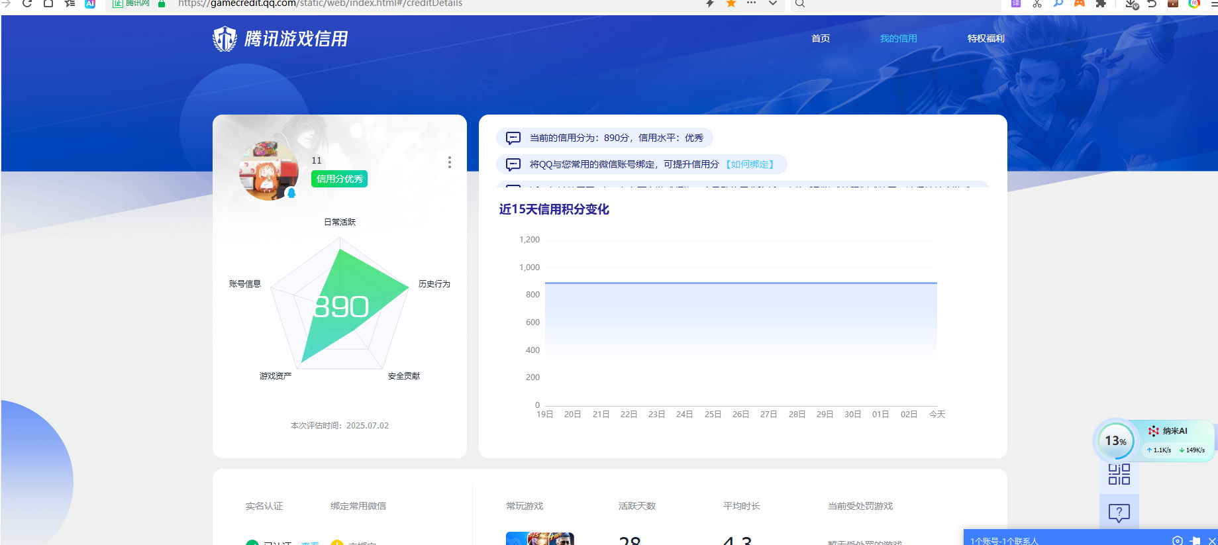Reload the page with browser refresh icon

coord(27,3)
